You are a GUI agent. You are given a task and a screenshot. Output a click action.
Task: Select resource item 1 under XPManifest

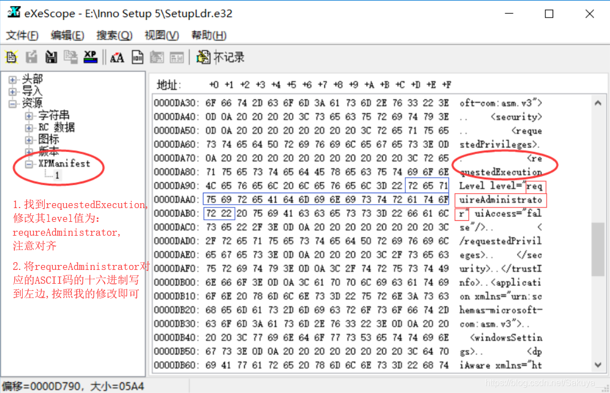[57, 176]
